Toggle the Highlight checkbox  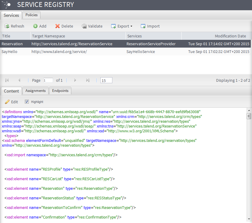click(x=27, y=102)
